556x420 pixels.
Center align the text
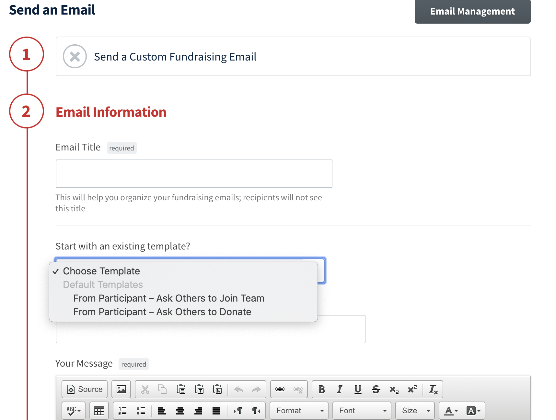point(180,411)
